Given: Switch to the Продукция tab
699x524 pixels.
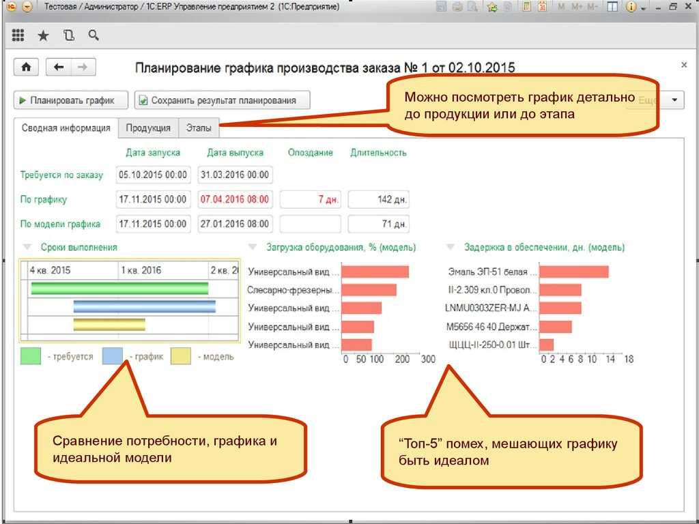Looking at the screenshot, I should click(148, 128).
